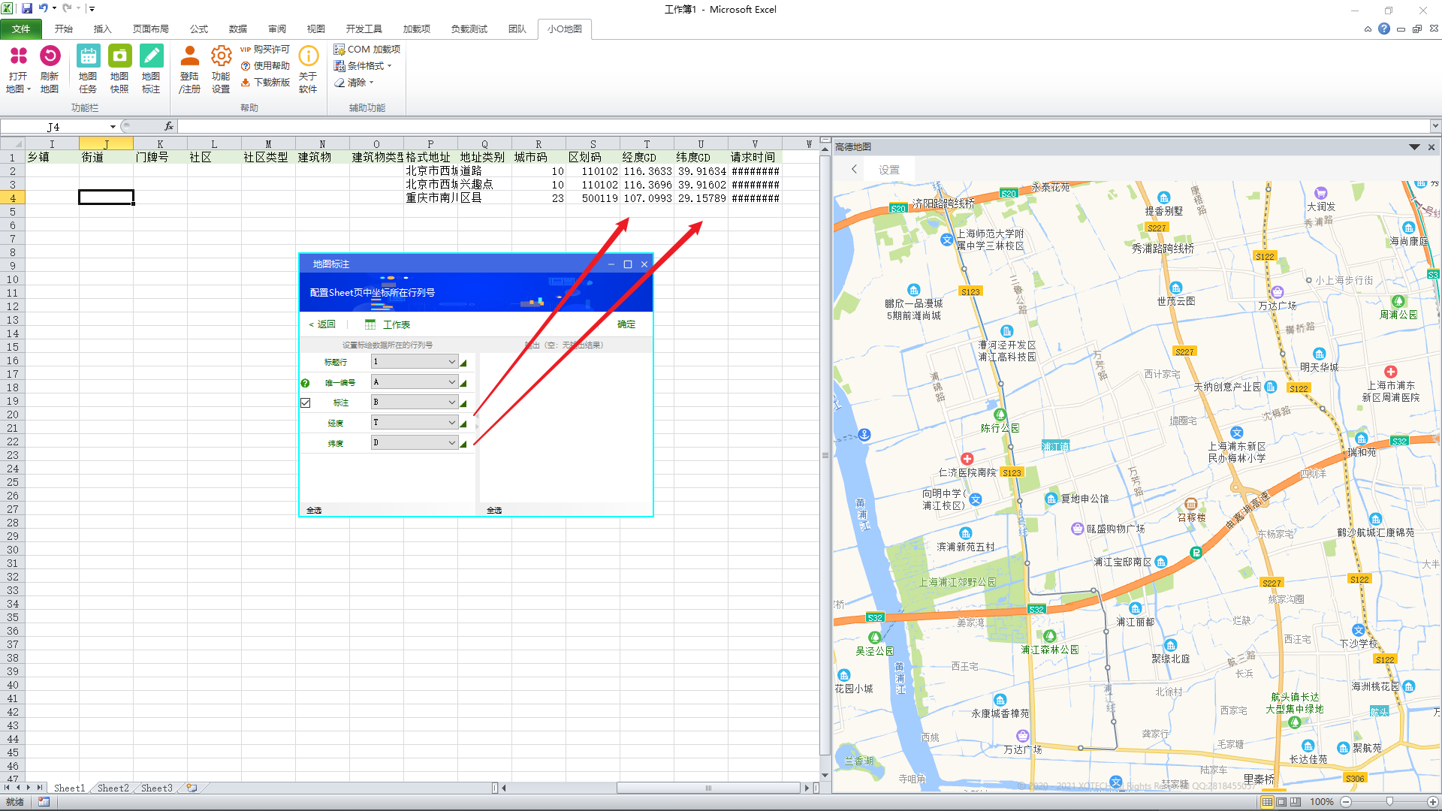Expand 条件格式 dropdown in ribbon
Viewport: 1442px width, 811px height.
(370, 66)
